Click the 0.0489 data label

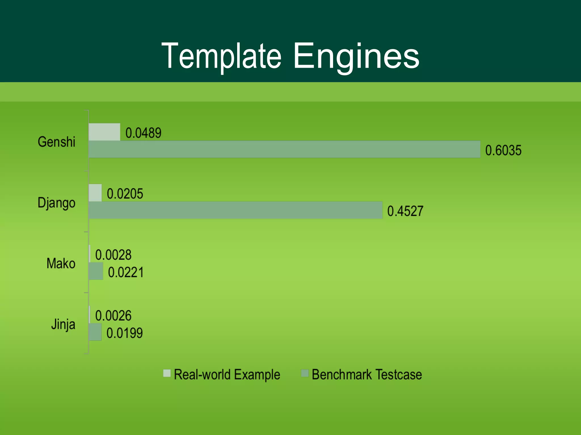click(143, 133)
